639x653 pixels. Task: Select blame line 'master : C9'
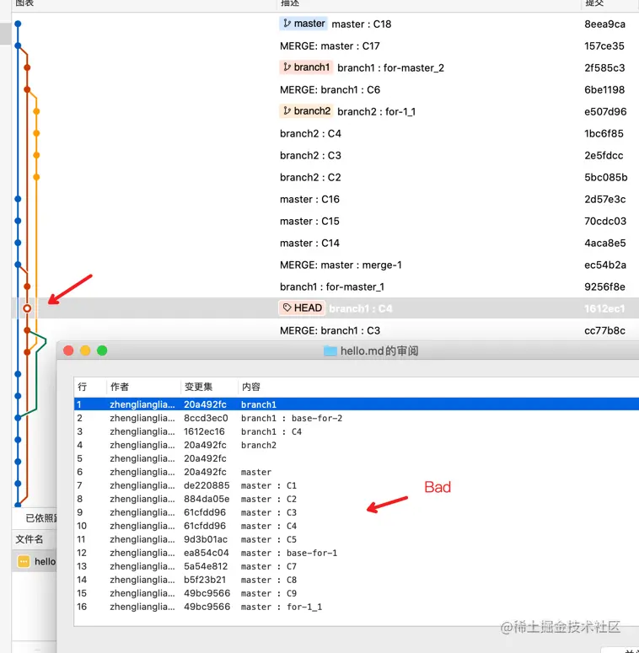click(356, 593)
